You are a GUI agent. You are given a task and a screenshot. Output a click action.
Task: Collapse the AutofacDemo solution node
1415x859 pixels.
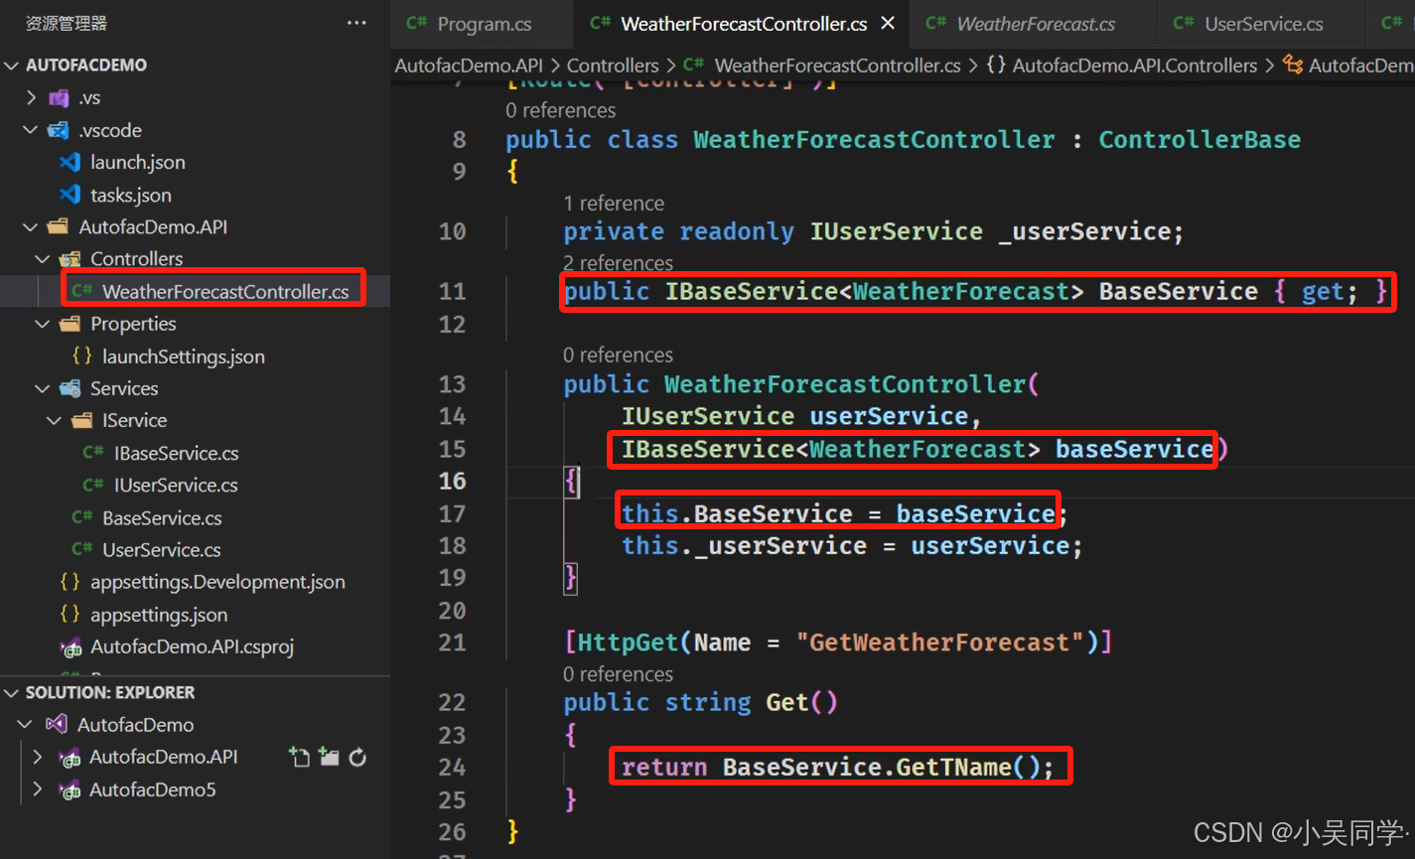pos(26,725)
